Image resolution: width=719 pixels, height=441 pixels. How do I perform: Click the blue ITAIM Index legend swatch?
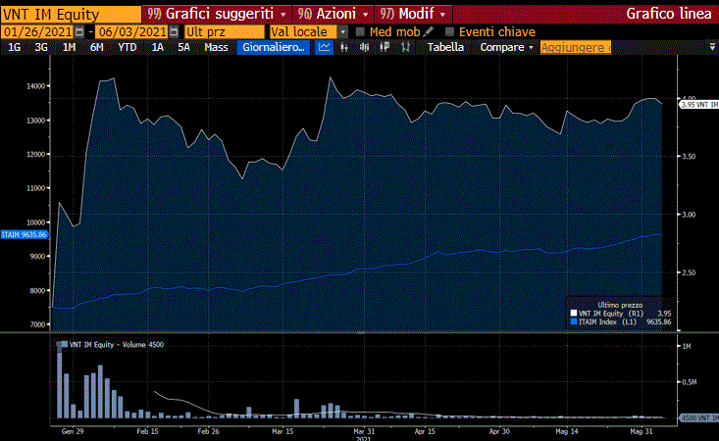click(574, 322)
